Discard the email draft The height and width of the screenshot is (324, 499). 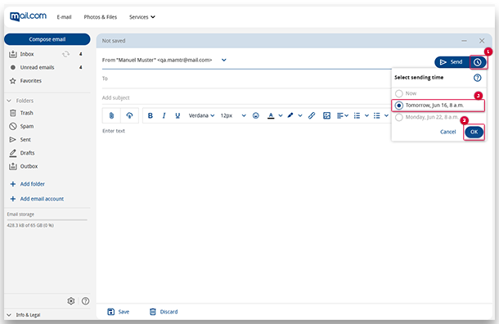[x=164, y=312]
